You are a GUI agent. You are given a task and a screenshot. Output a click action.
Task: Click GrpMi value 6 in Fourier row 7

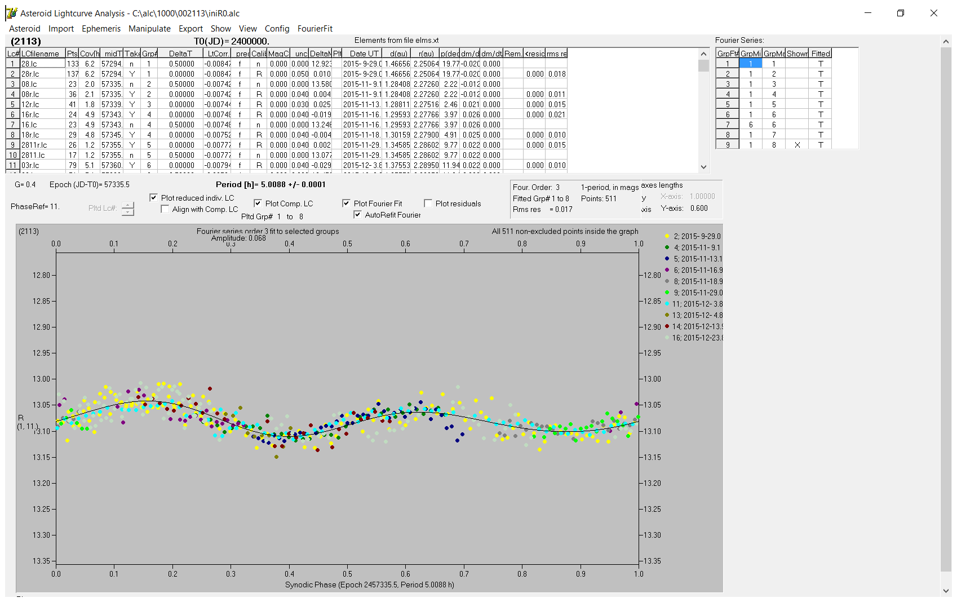pos(750,125)
